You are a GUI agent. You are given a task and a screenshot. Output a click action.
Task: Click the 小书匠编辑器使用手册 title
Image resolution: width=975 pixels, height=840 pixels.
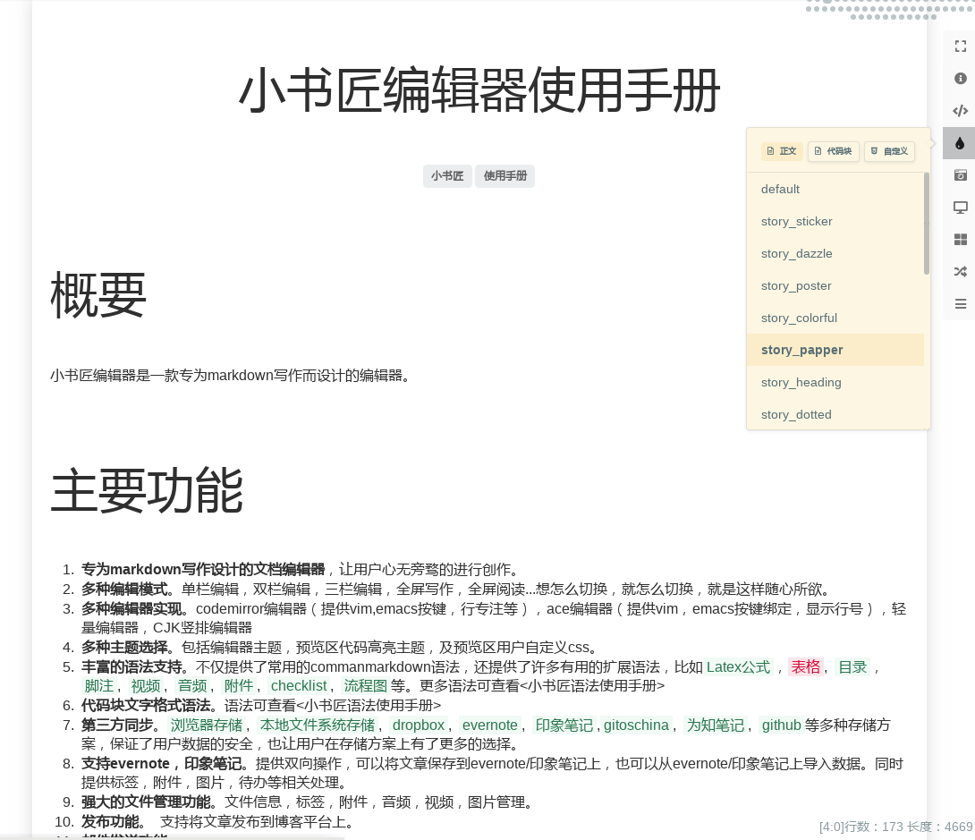point(479,90)
